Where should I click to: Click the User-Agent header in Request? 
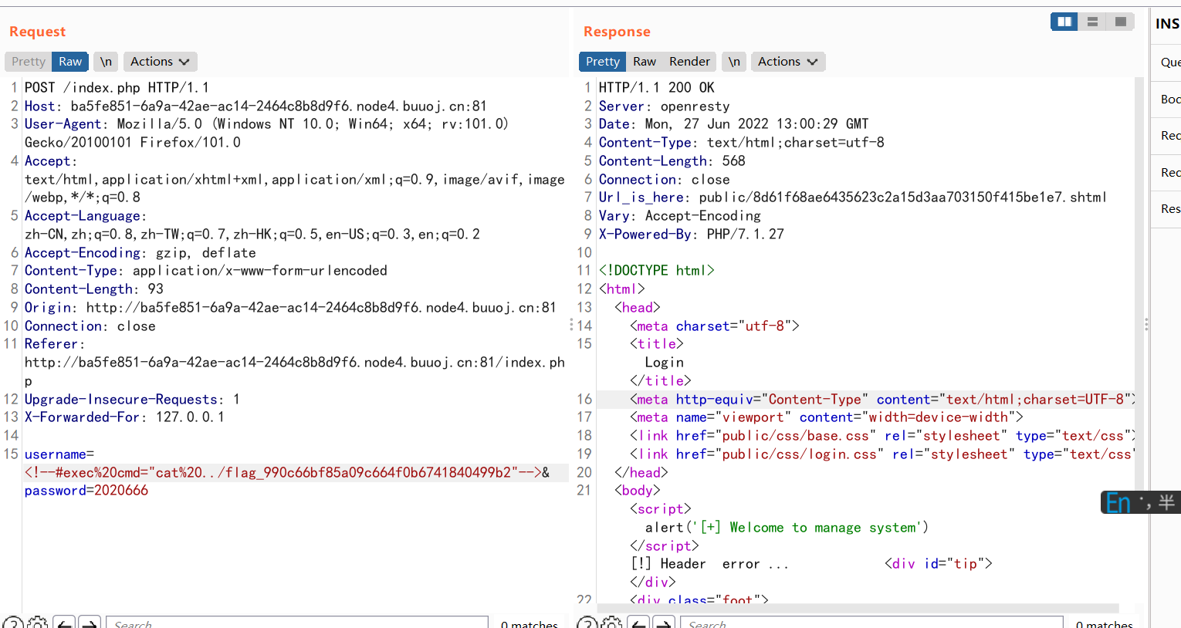point(266,133)
